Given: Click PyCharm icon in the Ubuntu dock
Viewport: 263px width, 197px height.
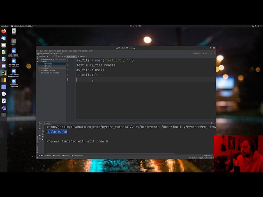Looking at the screenshot, I should [x=4, y=73].
